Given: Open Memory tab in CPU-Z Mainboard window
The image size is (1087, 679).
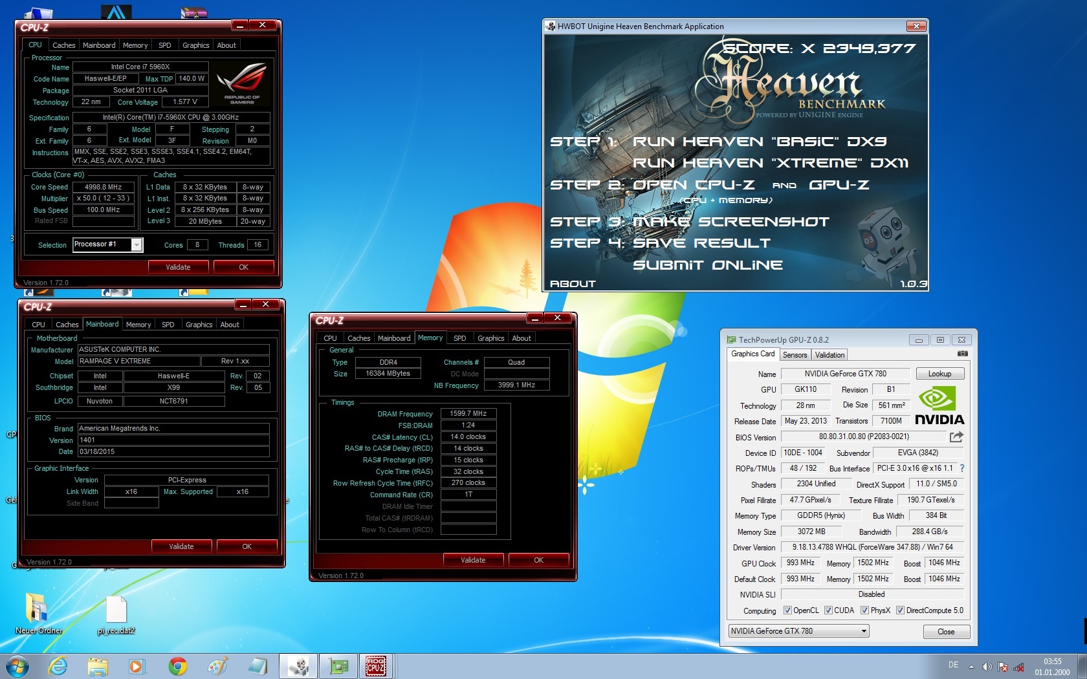Looking at the screenshot, I should 138,325.
